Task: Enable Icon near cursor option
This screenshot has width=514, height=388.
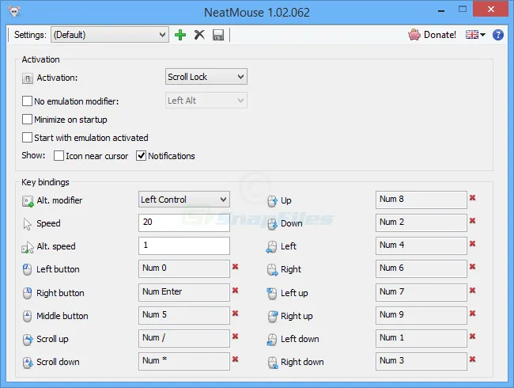Action: click(59, 155)
